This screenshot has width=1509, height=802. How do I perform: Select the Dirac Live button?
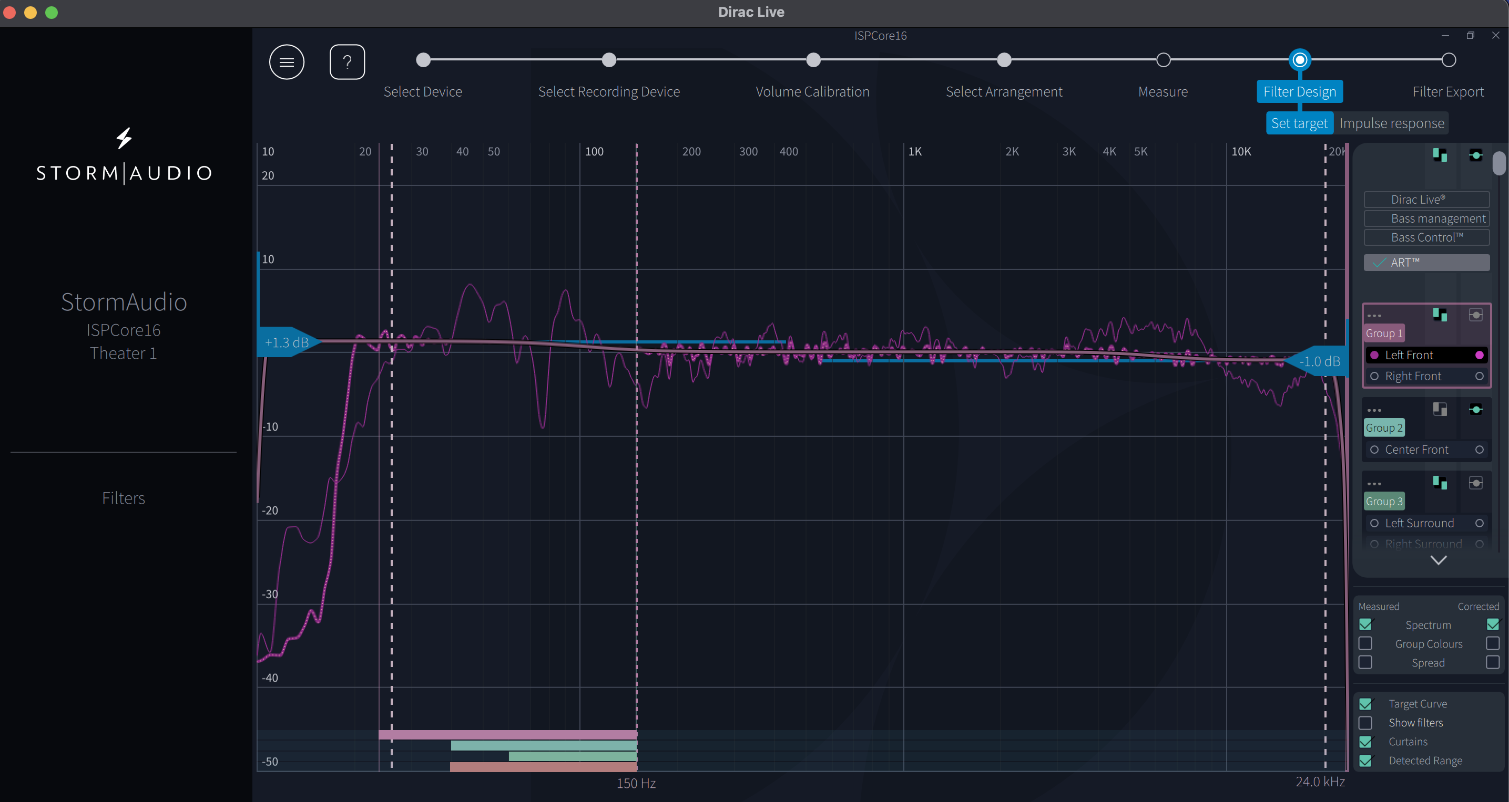coord(1427,200)
